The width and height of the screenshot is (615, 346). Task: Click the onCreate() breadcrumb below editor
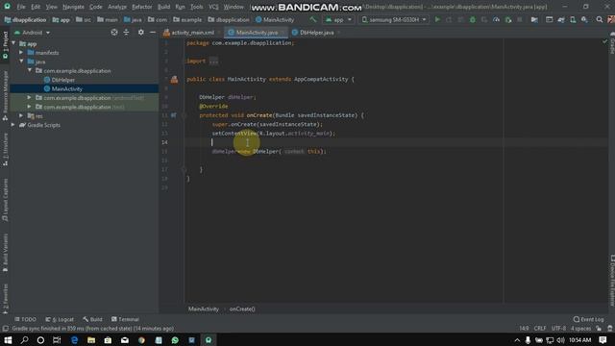click(242, 309)
